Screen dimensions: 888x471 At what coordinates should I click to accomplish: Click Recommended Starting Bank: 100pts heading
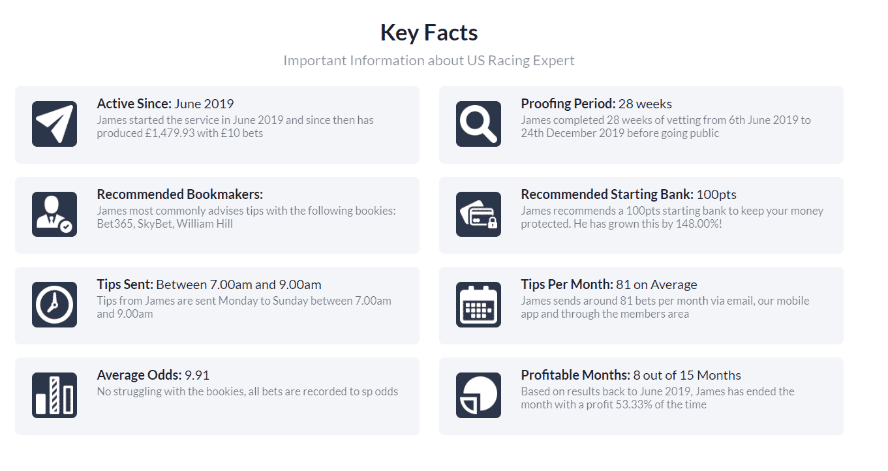tap(629, 194)
